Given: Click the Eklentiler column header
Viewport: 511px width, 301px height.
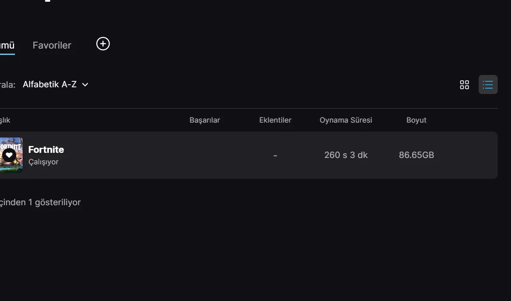Looking at the screenshot, I should tap(275, 120).
